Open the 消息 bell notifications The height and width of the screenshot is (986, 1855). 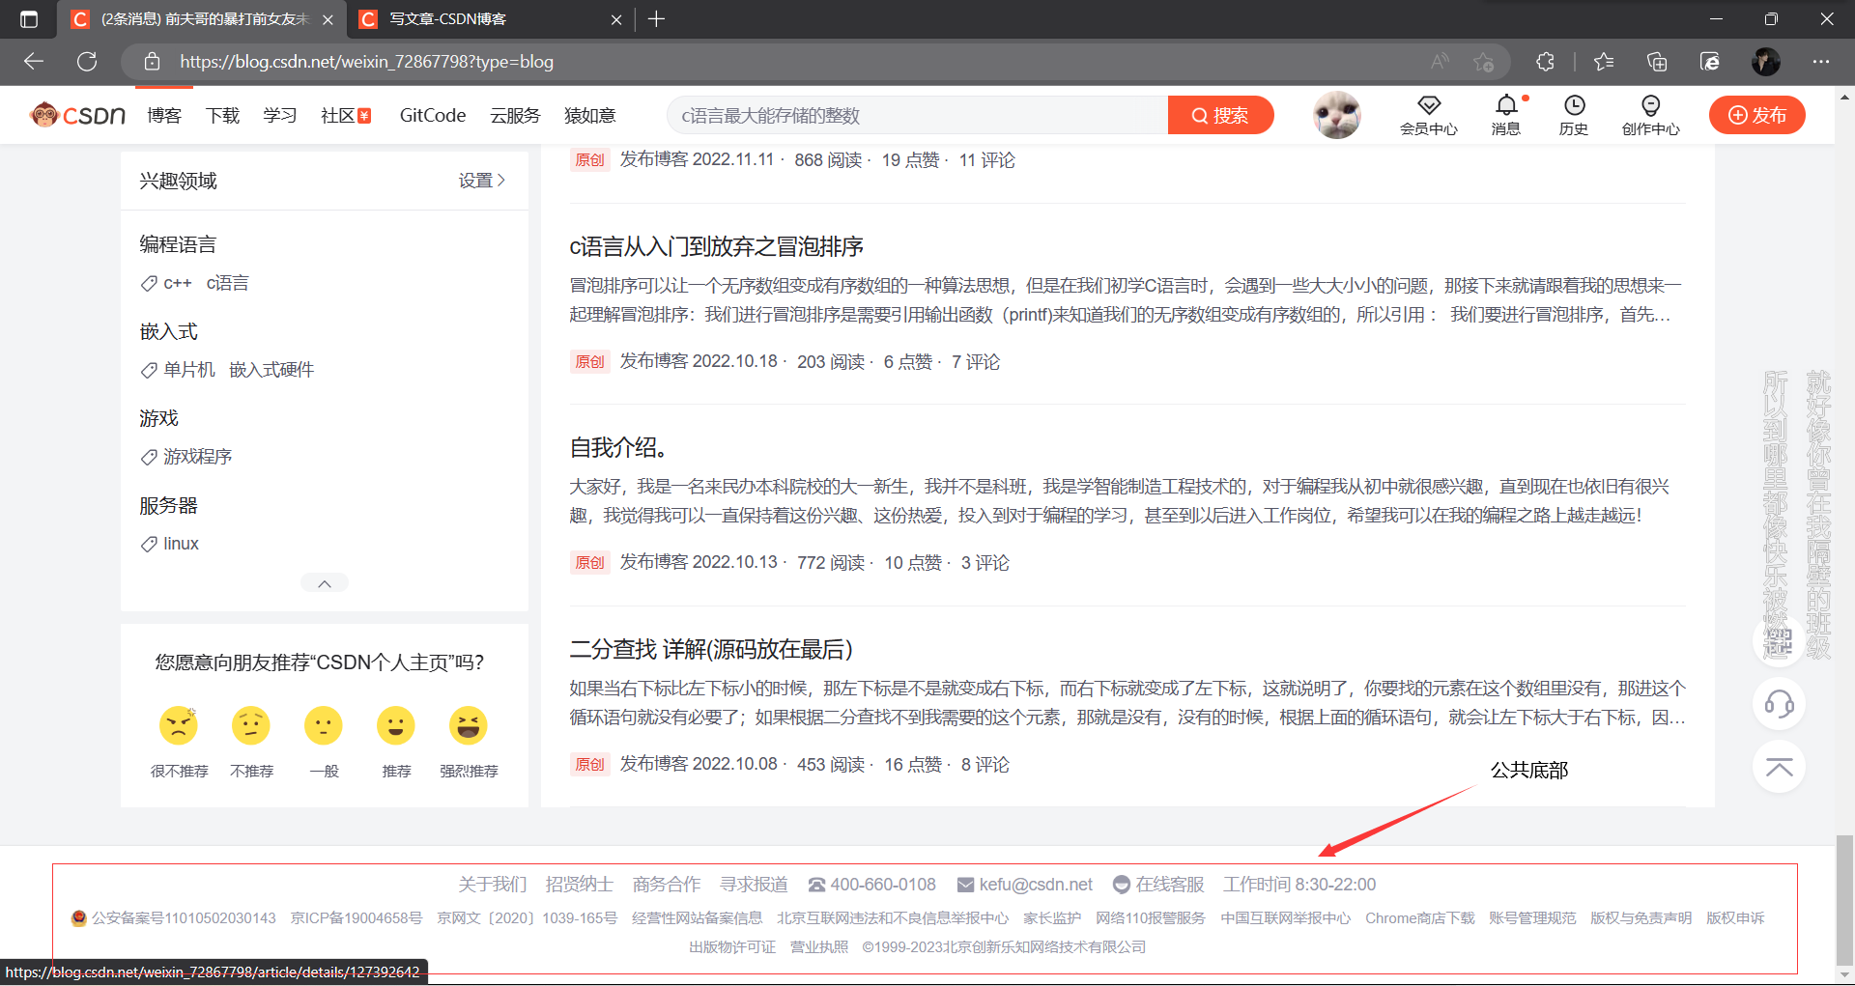pyautogui.click(x=1505, y=115)
